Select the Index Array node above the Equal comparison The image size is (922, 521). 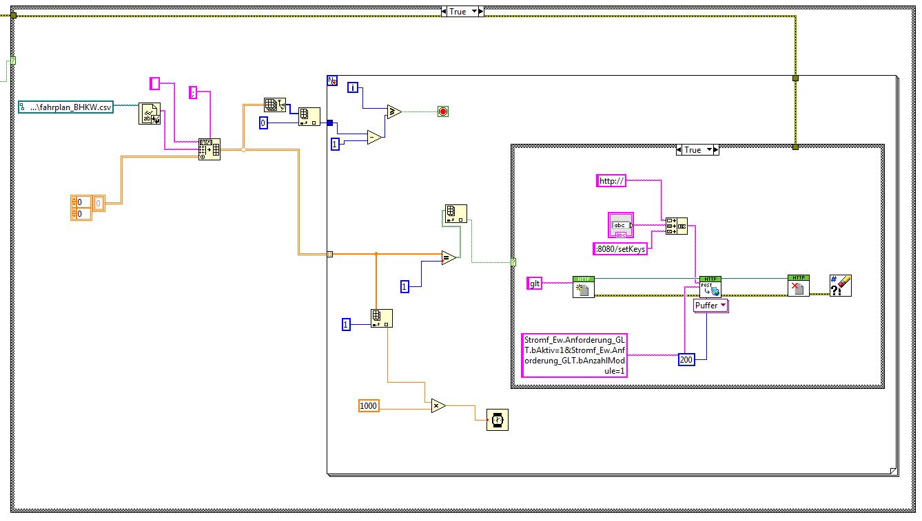pos(456,213)
